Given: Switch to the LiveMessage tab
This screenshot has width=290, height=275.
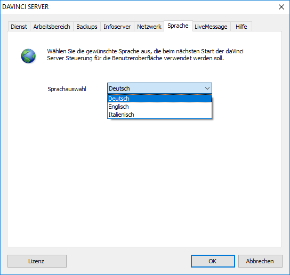Looking at the screenshot, I should click(211, 27).
